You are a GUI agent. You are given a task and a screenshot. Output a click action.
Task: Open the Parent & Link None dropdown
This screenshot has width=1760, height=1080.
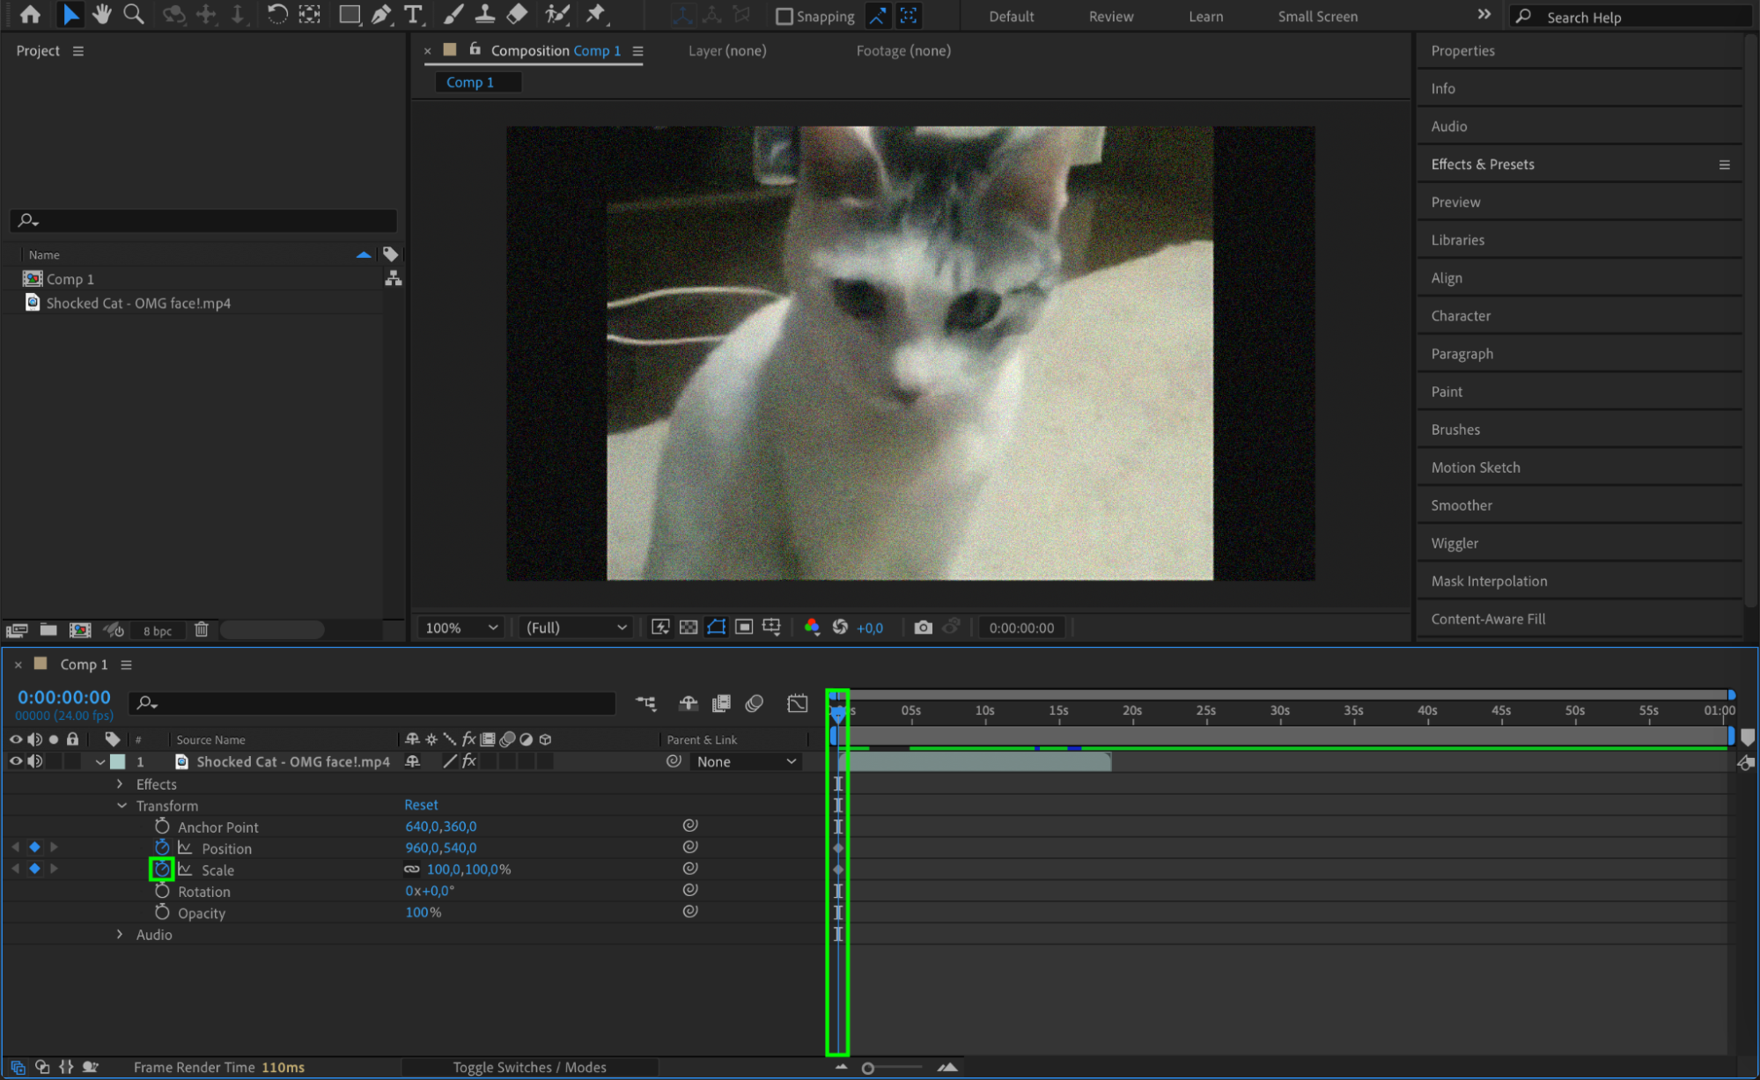[746, 761]
